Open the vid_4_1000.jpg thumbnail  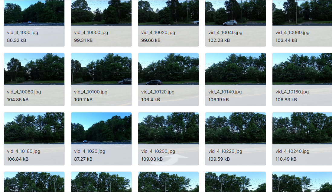[34, 13]
